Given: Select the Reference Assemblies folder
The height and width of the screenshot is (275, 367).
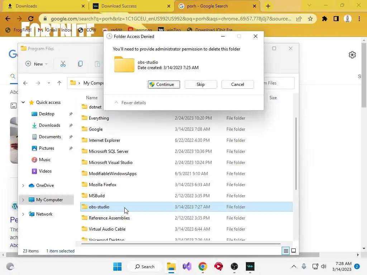Looking at the screenshot, I should [x=186, y=218].
